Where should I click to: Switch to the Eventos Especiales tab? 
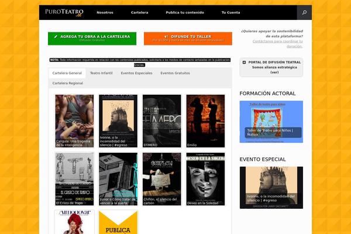136,73
